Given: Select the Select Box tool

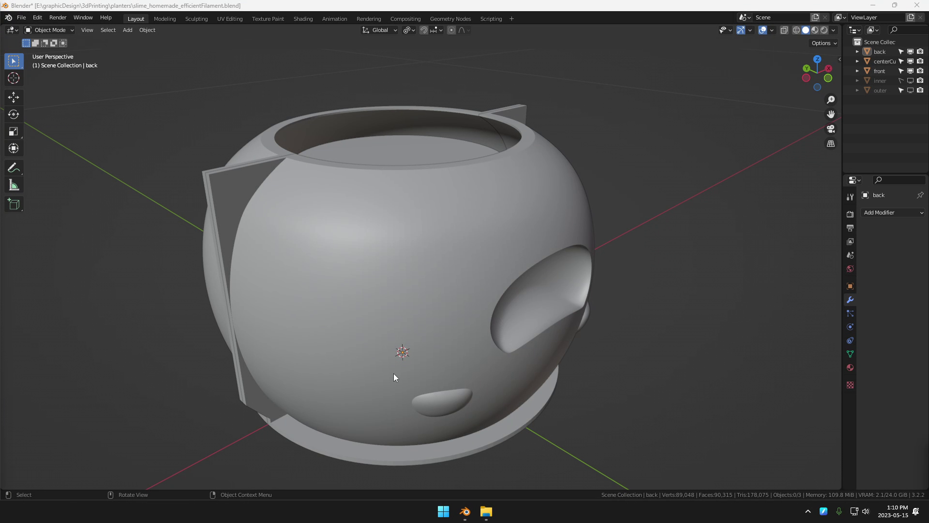Looking at the screenshot, I should 14,61.
